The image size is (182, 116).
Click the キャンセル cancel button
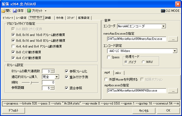click(144, 111)
